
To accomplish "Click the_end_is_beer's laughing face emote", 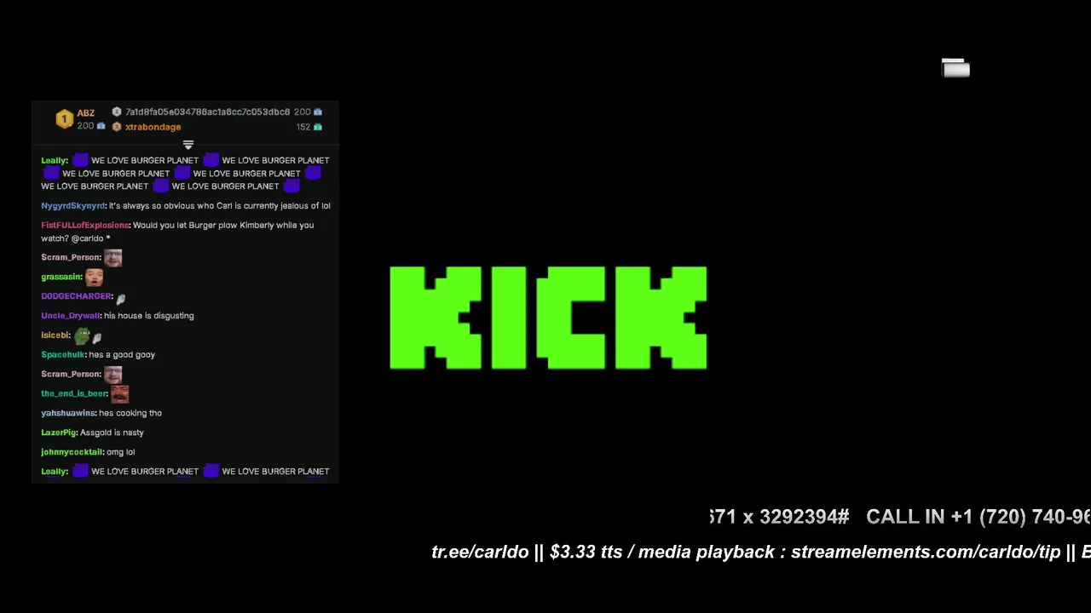I will tap(119, 393).
